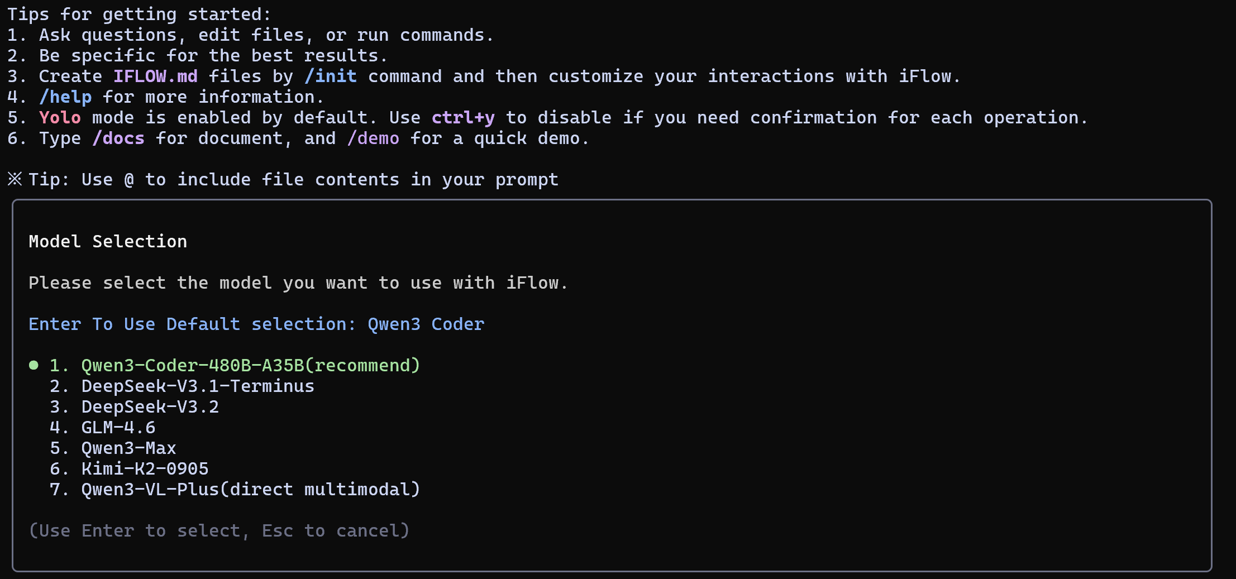This screenshot has width=1236, height=579.
Task: Click the IFLOW.md filename text
Action: click(156, 76)
